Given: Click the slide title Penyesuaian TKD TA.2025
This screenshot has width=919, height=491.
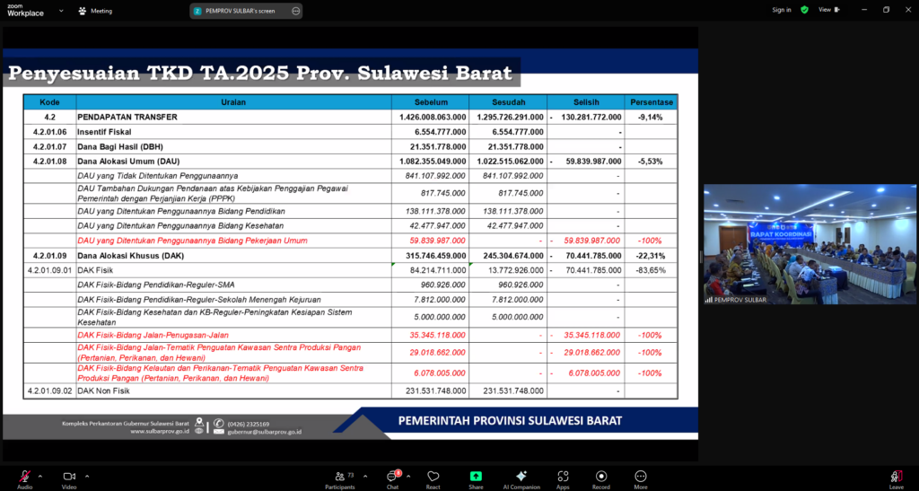Looking at the screenshot, I should click(260, 74).
